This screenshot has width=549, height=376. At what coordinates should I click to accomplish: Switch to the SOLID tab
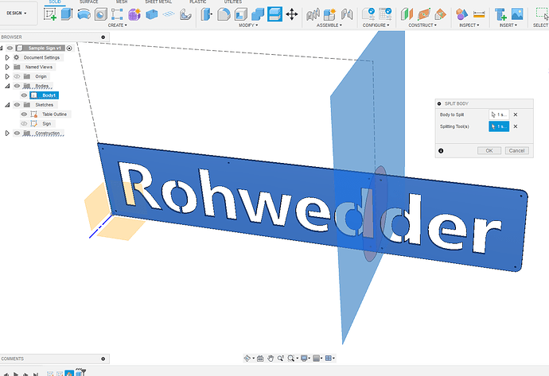click(x=55, y=2)
